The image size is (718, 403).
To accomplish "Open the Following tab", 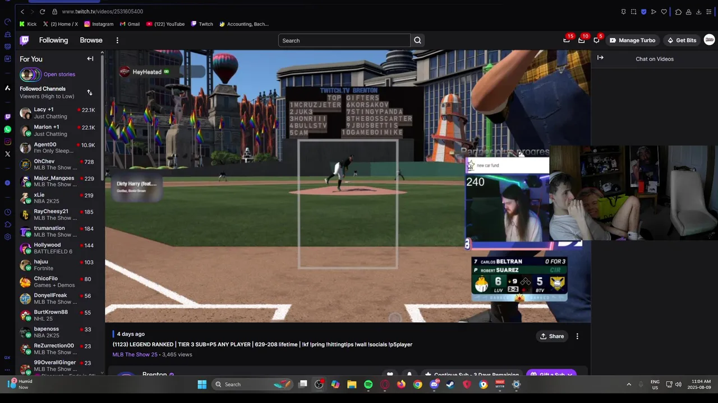I will tap(53, 40).
